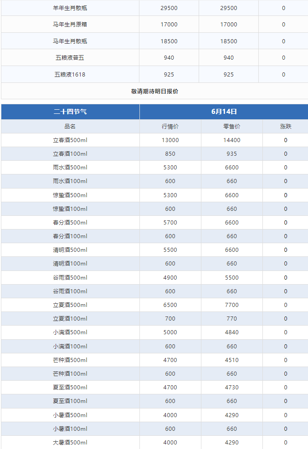The width and height of the screenshot is (308, 449).
Task: Select the 立春酒500ml row name
Action: click(70, 140)
